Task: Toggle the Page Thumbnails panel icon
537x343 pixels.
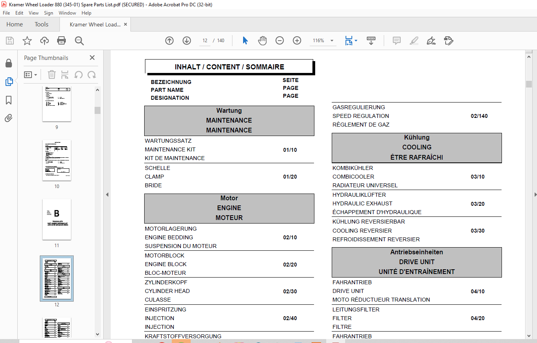Action: 9,82
